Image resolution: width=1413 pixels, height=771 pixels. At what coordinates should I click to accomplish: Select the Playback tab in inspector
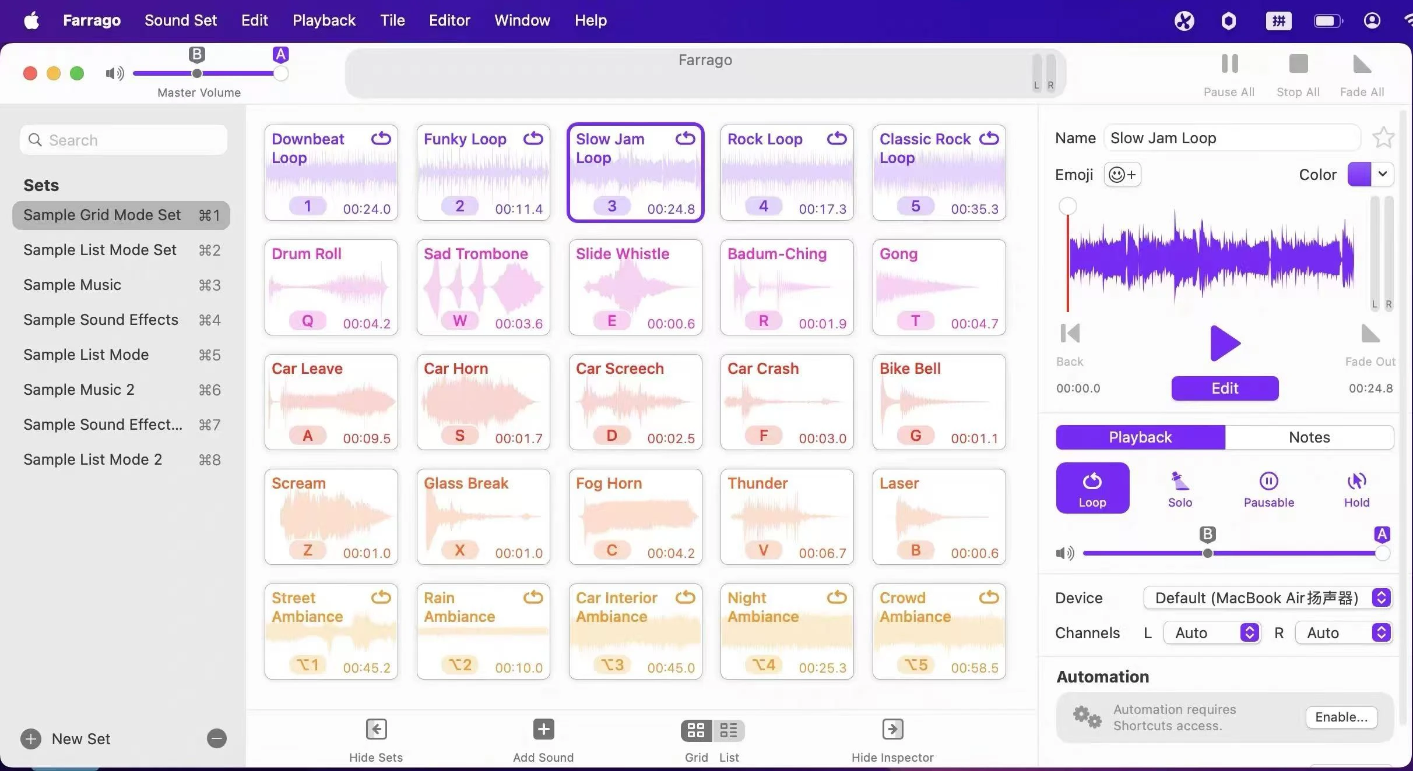coord(1140,437)
